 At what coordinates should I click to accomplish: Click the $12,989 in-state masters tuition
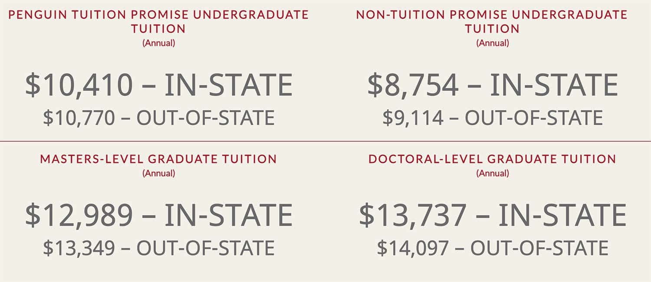coord(158,215)
